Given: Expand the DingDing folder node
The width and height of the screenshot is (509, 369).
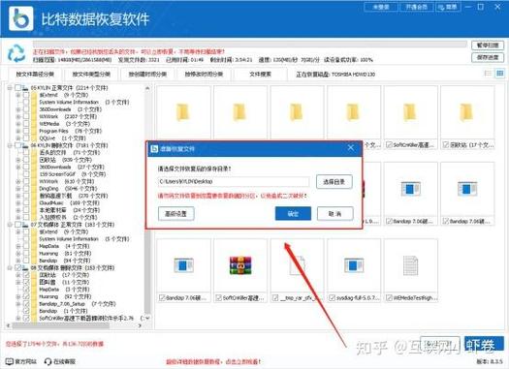Looking at the screenshot, I should tap(18, 189).
